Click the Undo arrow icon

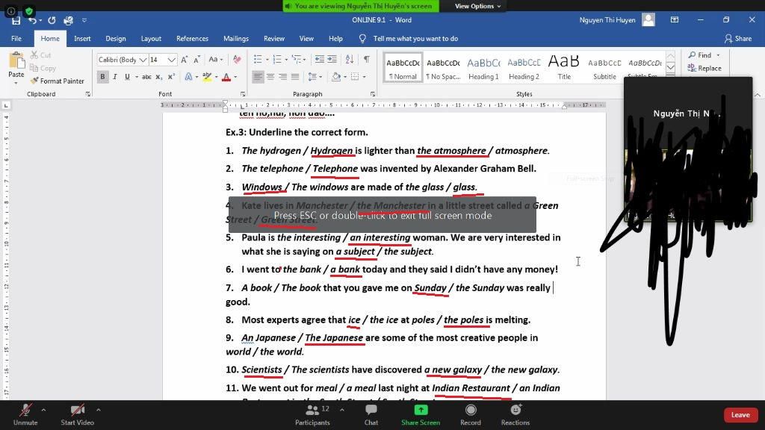[32, 20]
